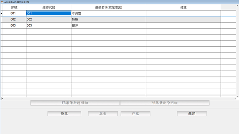
Task: Click the 離開 button
Action: pyautogui.click(x=192, y=114)
